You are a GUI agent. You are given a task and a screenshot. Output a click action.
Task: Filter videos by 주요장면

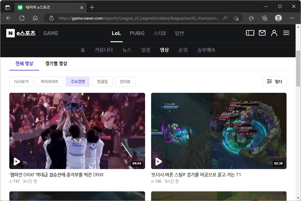pos(78,81)
